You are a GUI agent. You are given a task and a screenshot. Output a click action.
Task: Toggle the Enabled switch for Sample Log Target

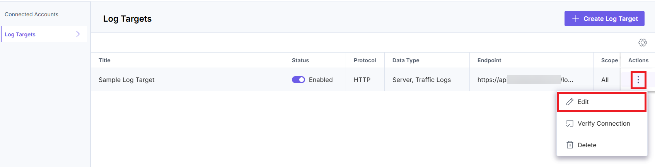299,80
